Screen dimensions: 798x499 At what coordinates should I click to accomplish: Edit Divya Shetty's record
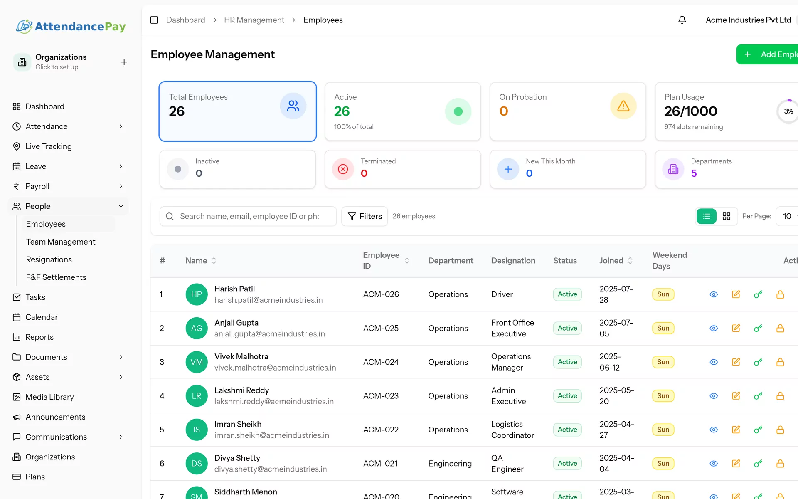[736, 463]
